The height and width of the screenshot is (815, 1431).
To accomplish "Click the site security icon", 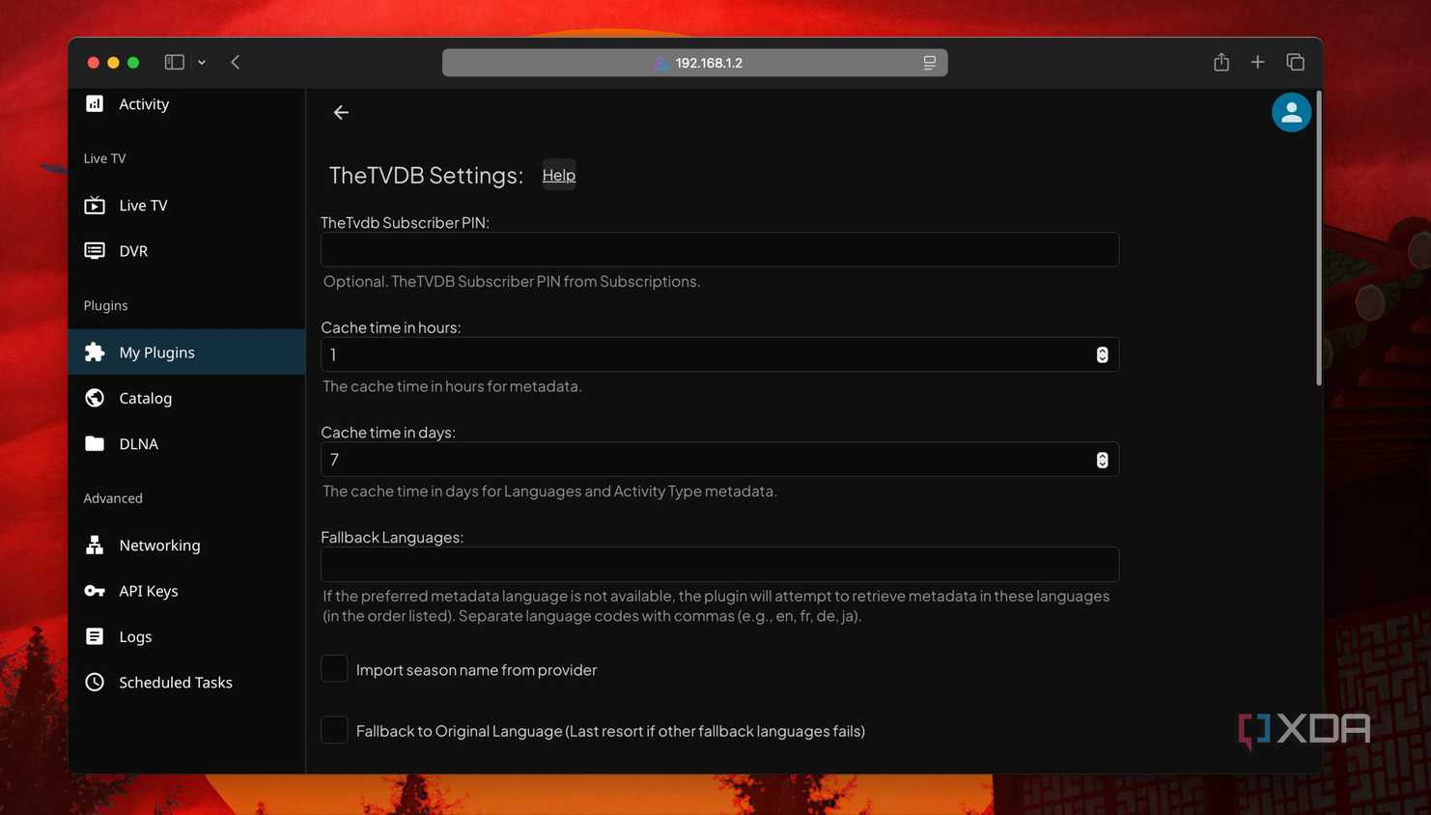I will click(660, 63).
